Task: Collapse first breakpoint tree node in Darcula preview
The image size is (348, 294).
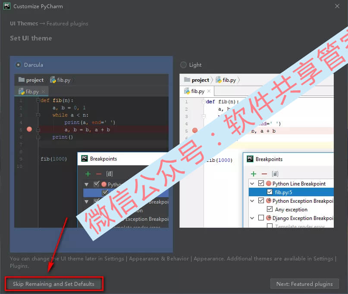Action: (87, 184)
